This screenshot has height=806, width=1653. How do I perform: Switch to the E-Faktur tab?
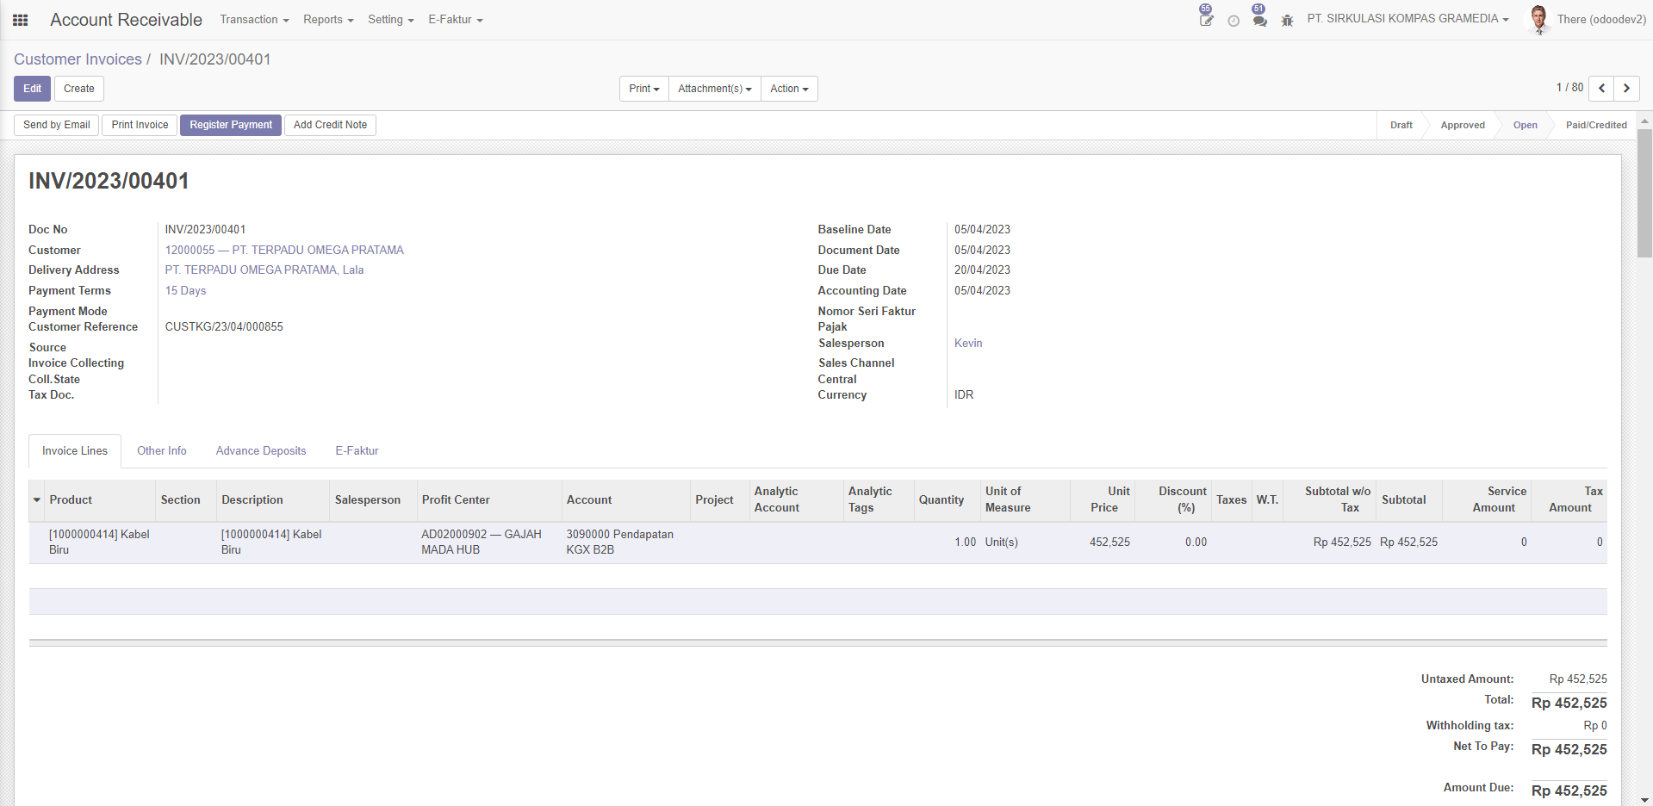click(357, 451)
